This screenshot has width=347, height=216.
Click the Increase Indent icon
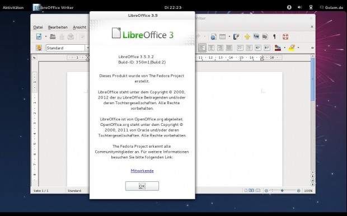coord(267,48)
